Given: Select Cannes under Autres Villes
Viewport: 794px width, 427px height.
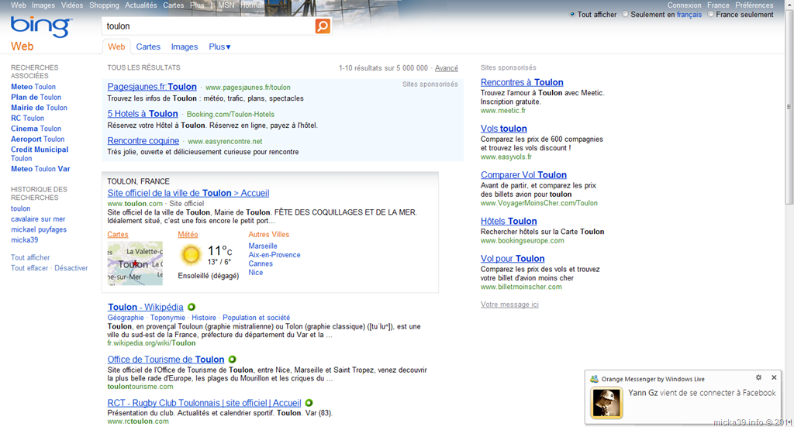Looking at the screenshot, I should pyautogui.click(x=261, y=263).
